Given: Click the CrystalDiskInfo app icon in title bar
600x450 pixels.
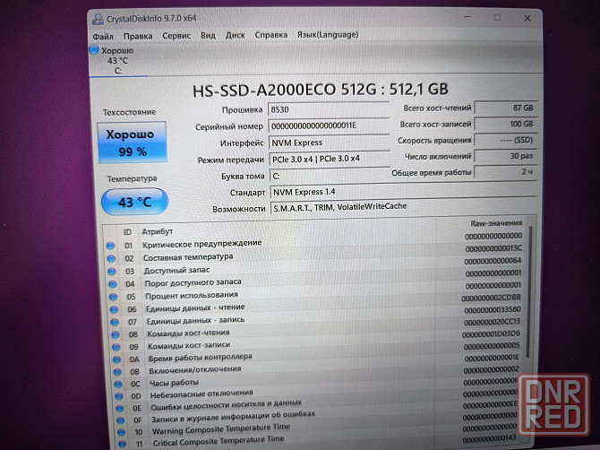Looking at the screenshot, I should tap(98, 19).
